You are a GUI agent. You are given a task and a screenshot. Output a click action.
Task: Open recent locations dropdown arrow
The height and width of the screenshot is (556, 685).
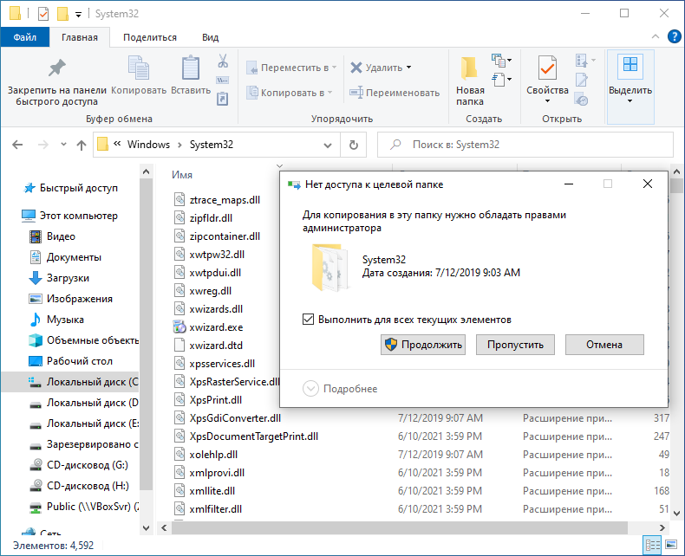(63, 145)
